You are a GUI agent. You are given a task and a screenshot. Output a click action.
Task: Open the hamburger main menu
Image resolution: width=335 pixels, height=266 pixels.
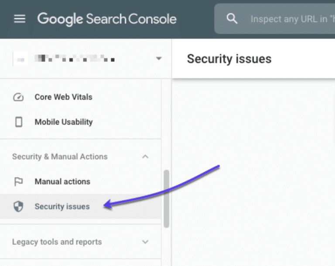[x=20, y=19]
